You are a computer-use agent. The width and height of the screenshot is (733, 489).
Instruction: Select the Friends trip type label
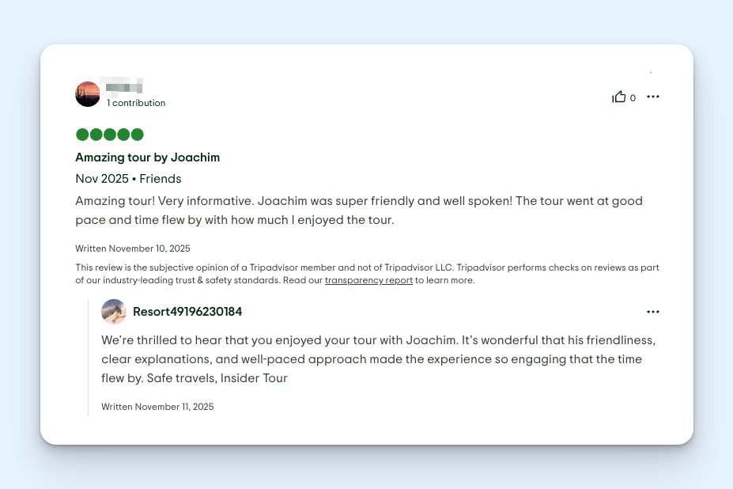click(x=160, y=179)
